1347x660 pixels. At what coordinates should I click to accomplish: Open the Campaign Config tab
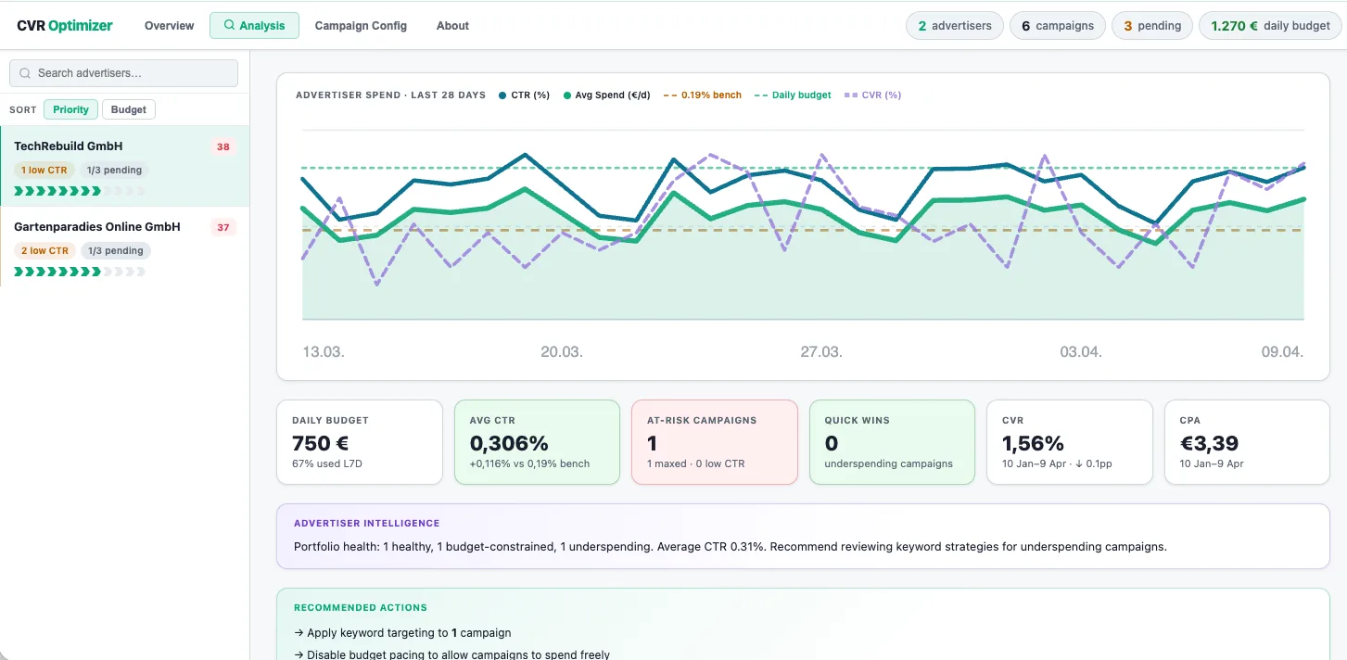[361, 26]
